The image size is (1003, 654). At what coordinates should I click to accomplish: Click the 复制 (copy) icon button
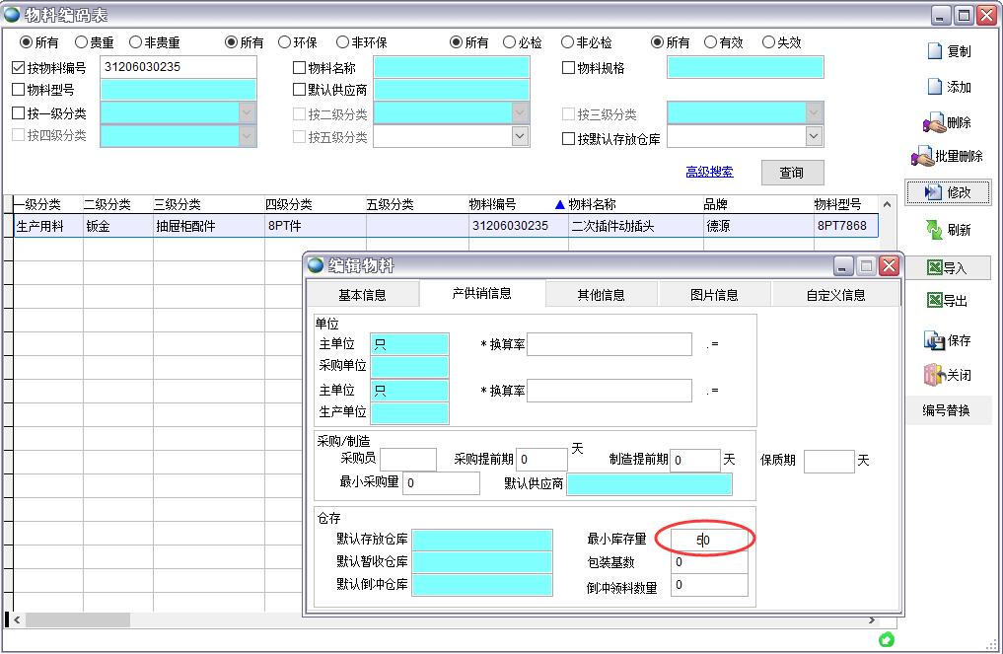pyautogui.click(x=948, y=51)
